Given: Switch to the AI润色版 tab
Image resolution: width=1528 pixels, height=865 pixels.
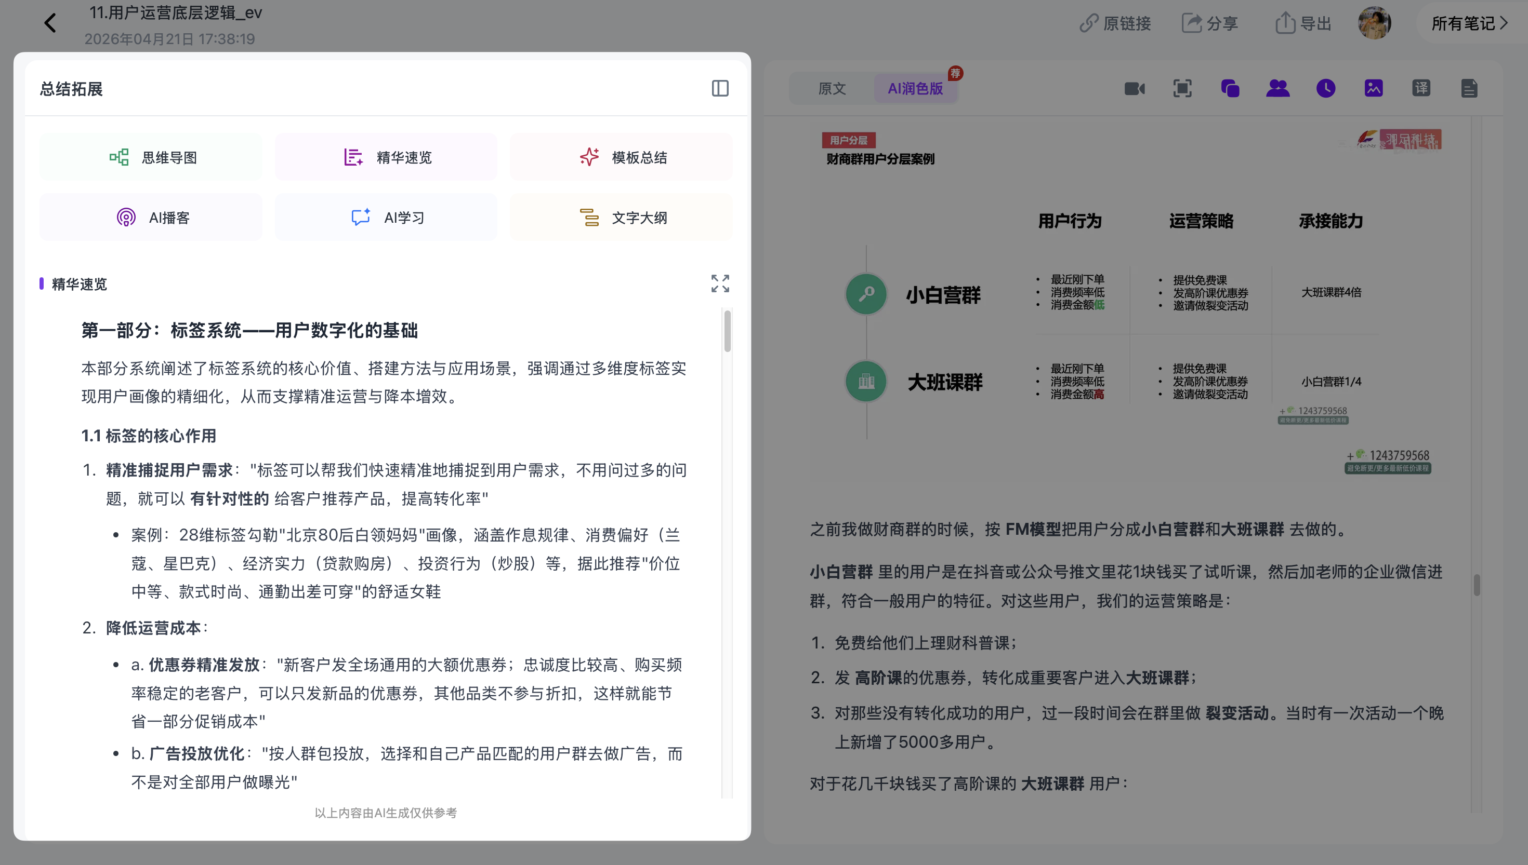Looking at the screenshot, I should point(915,88).
